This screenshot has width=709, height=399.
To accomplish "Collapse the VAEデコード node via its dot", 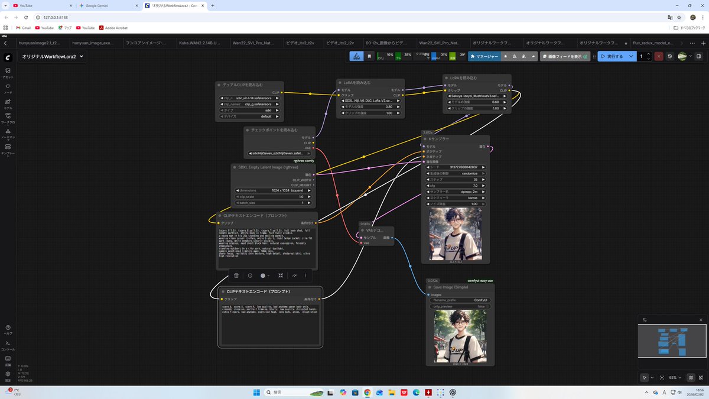I will 363,230.
